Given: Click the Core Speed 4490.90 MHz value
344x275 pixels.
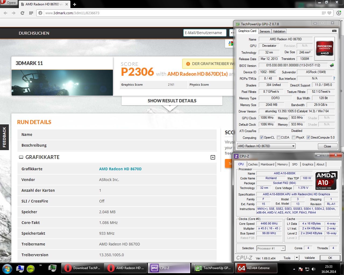Looking at the screenshot, I should point(269,223).
